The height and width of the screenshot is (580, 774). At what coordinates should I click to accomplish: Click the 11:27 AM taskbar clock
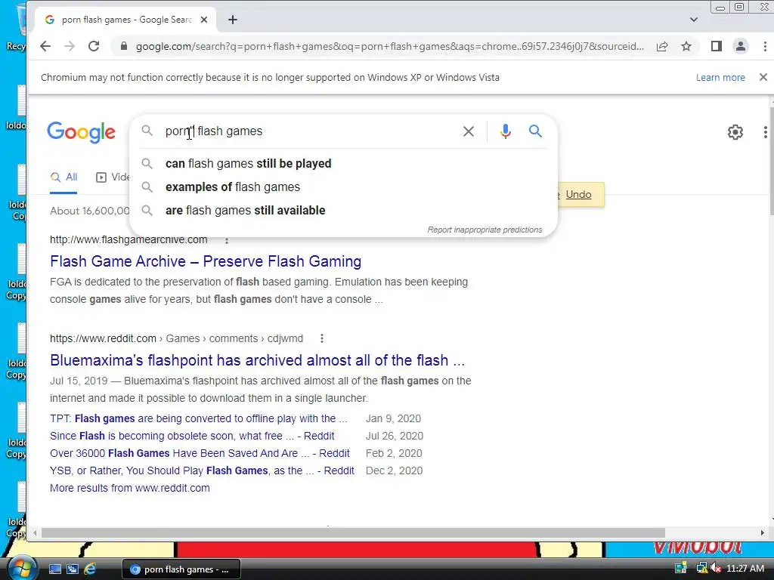click(745, 569)
